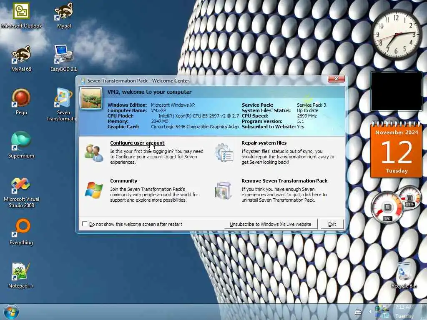Click the Program Version '5.1' value
Image resolution: width=427 pixels, height=320 pixels.
click(x=300, y=121)
